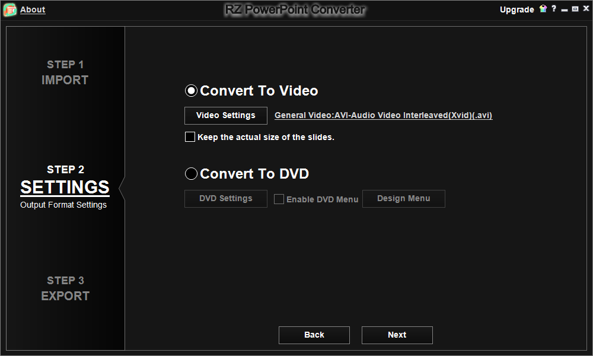Screen dimensions: 593x356
Task: Go to STEP 1 IMPORT
Action: pos(65,72)
